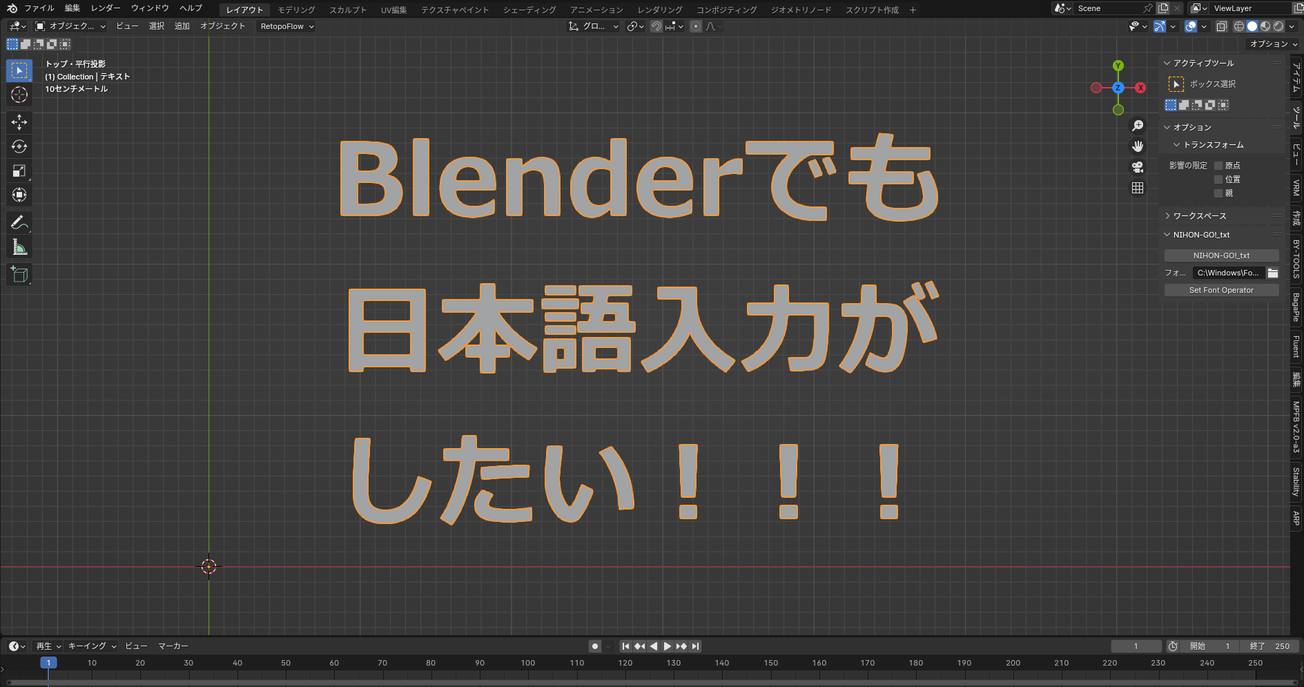
Task: Toggle camera view in viewport
Action: tap(1138, 167)
